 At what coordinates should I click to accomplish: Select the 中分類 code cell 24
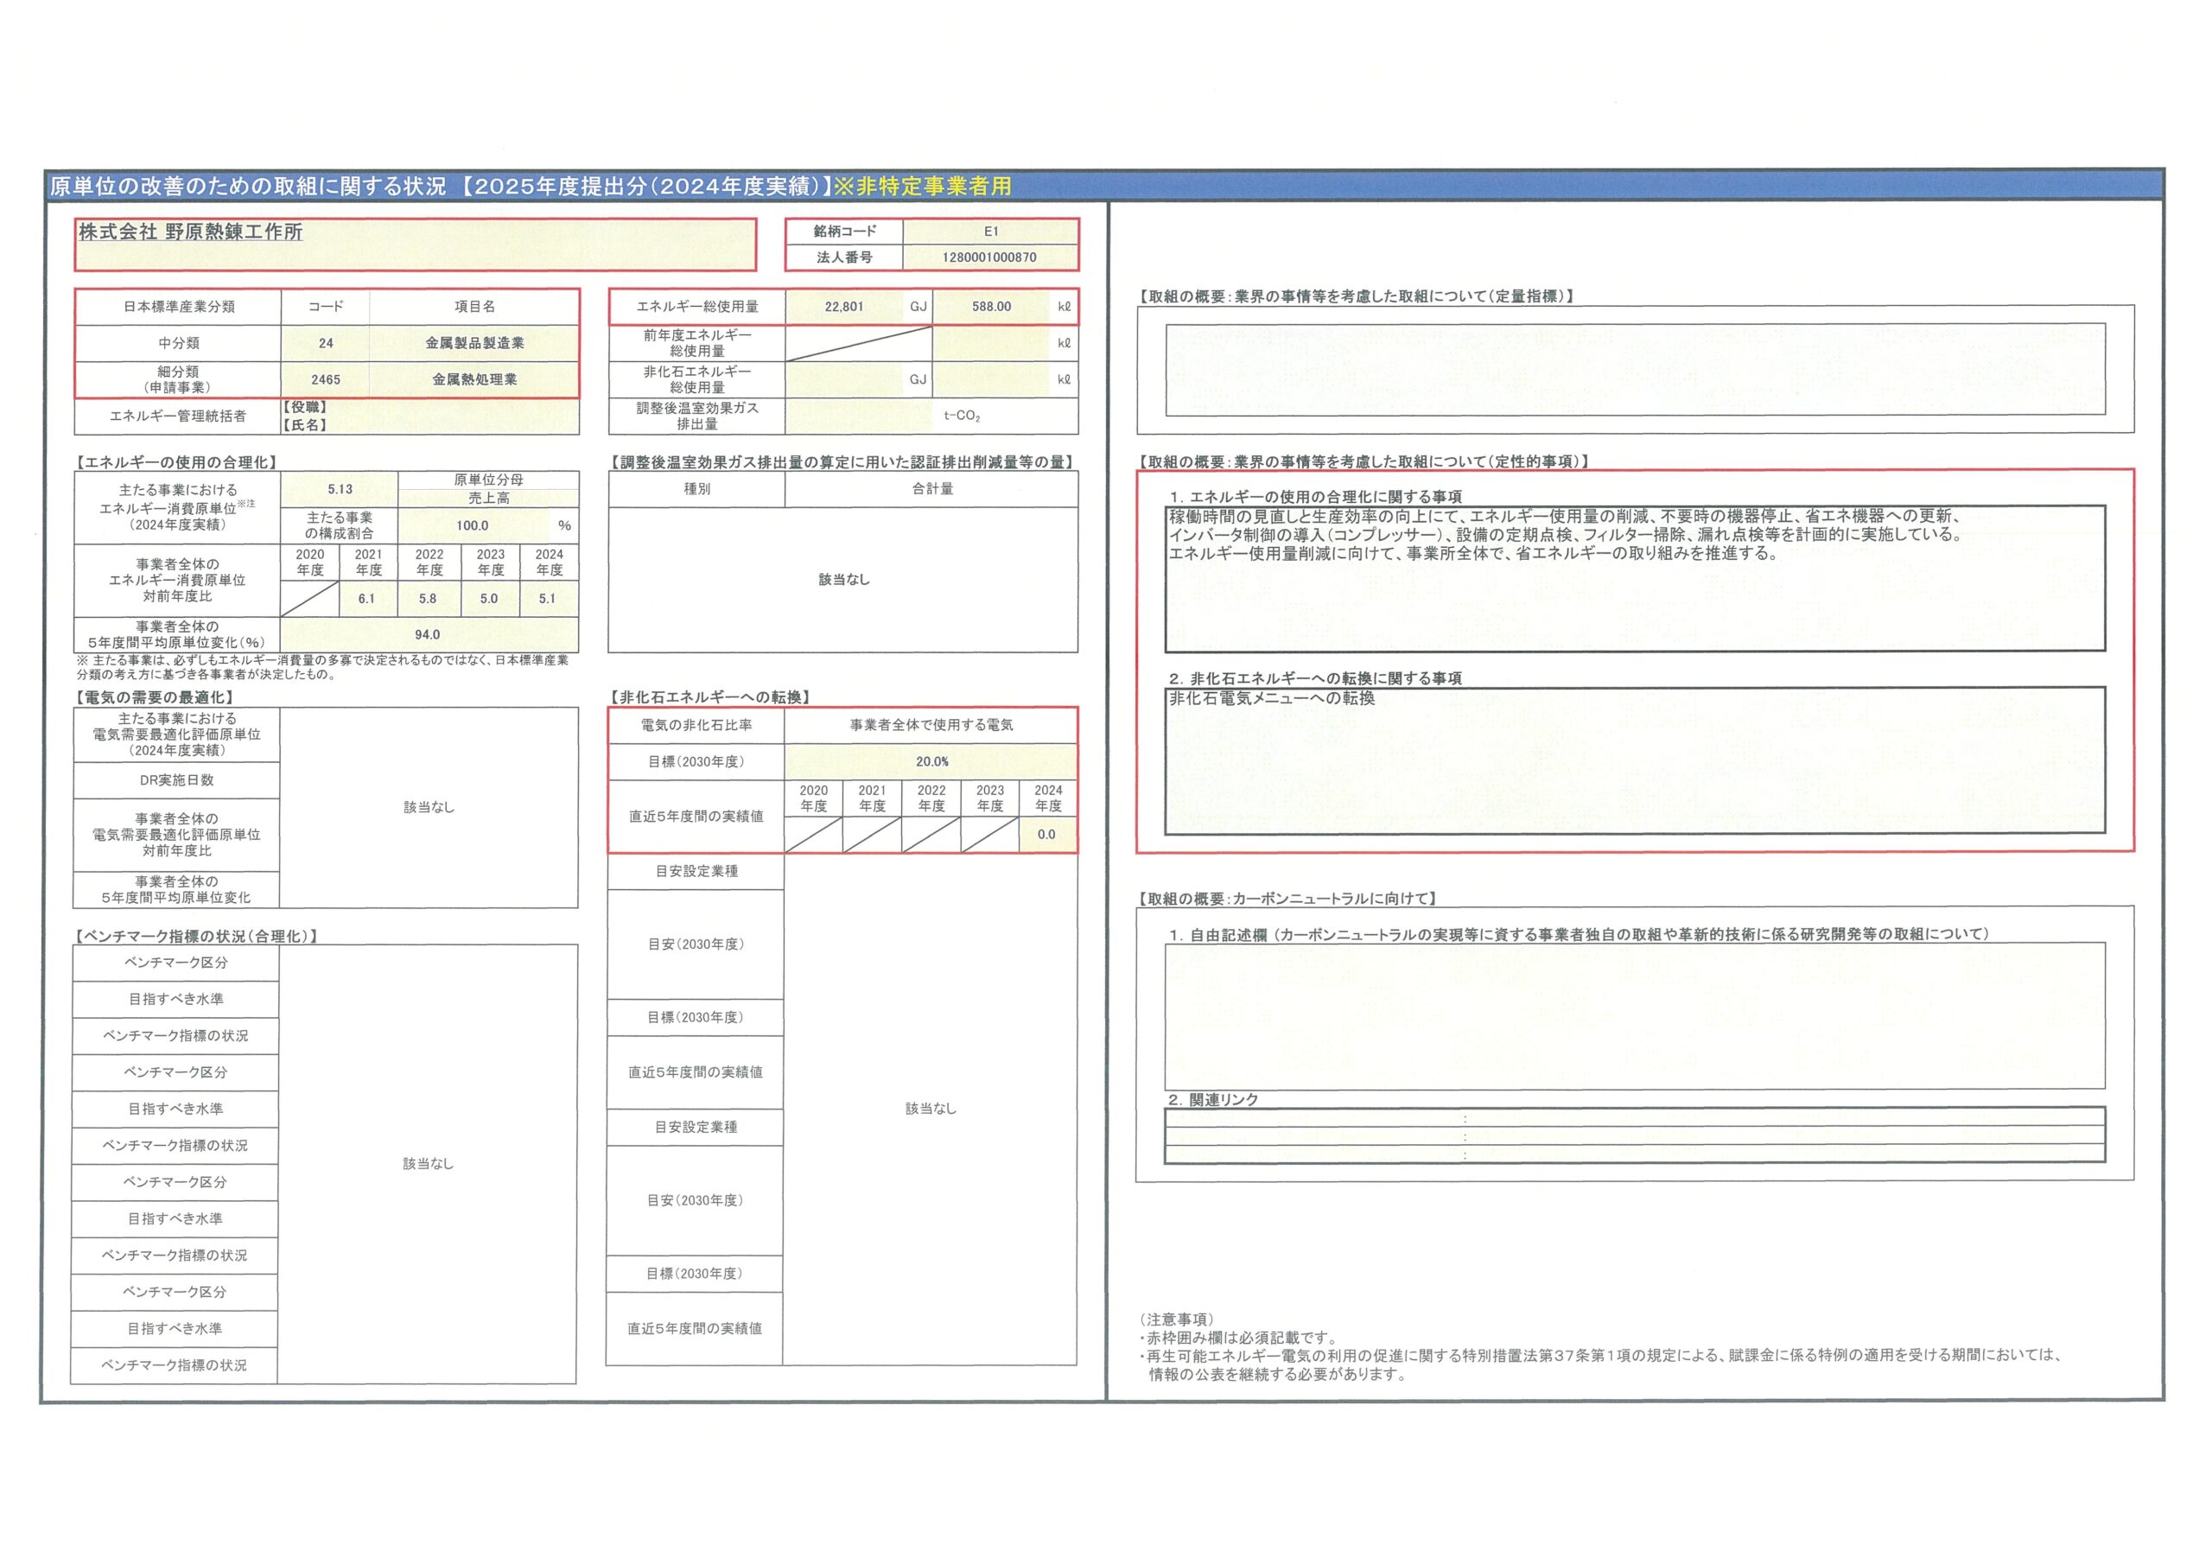click(x=326, y=343)
